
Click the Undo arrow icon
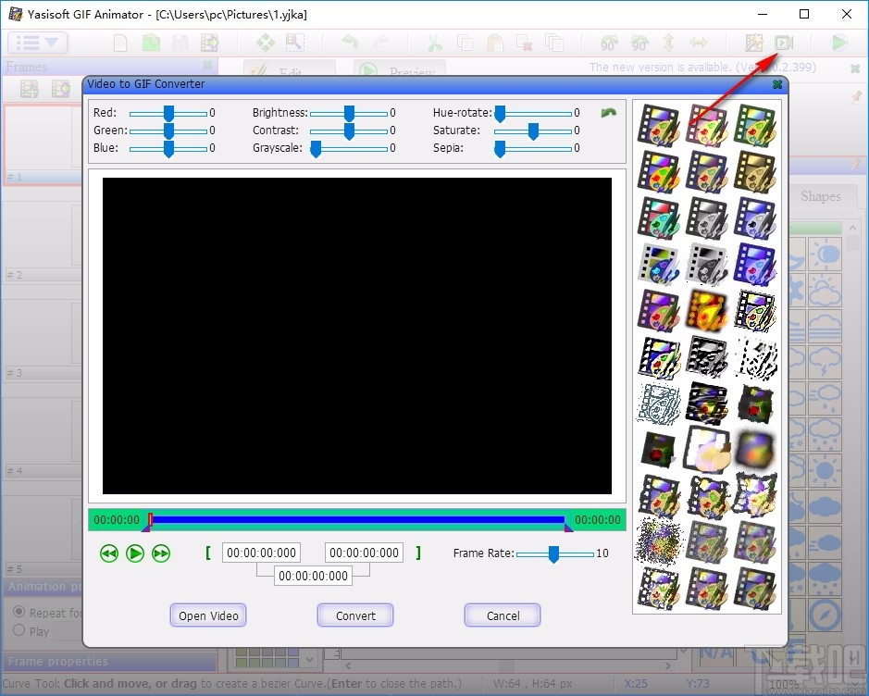352,43
